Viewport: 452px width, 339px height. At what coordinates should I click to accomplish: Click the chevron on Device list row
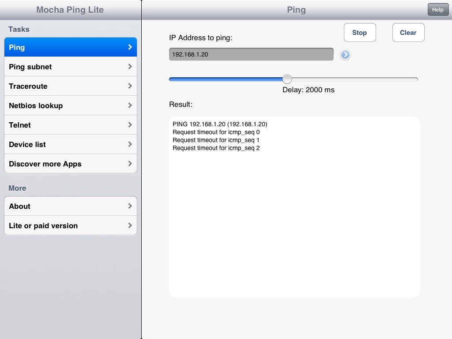[x=130, y=144]
